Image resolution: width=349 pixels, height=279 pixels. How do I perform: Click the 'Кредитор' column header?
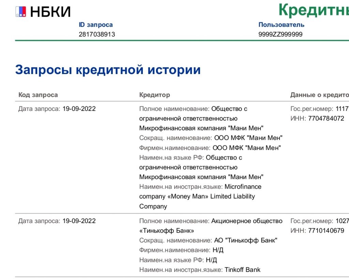point(155,95)
